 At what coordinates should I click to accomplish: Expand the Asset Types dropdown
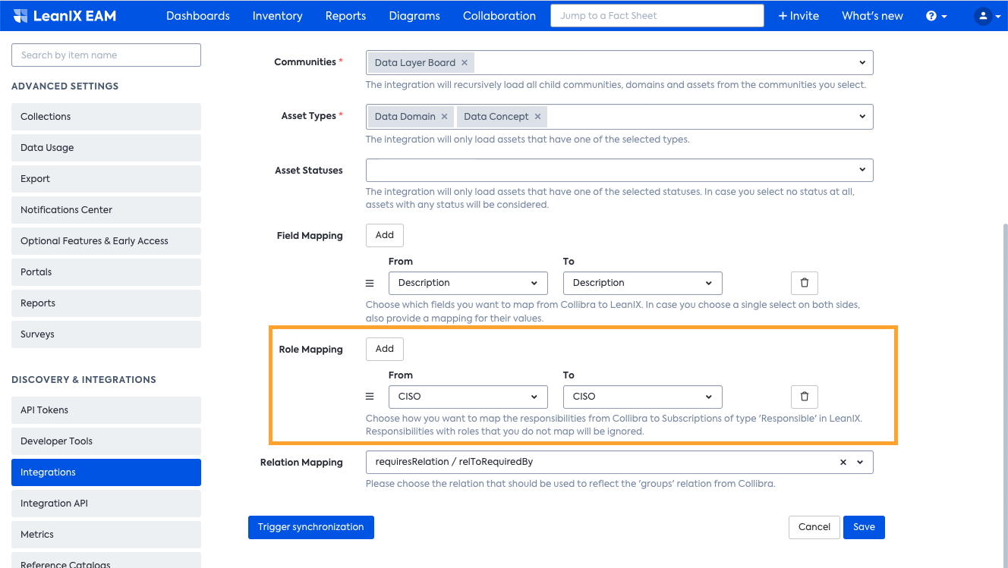[x=862, y=117]
